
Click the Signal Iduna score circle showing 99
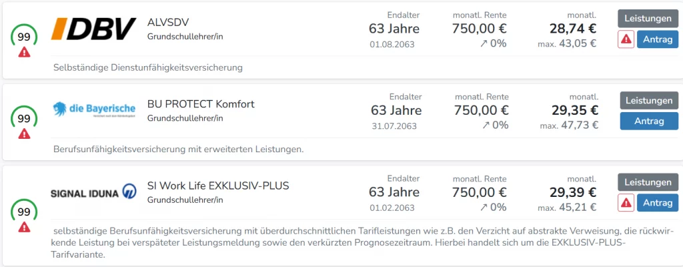(x=24, y=212)
